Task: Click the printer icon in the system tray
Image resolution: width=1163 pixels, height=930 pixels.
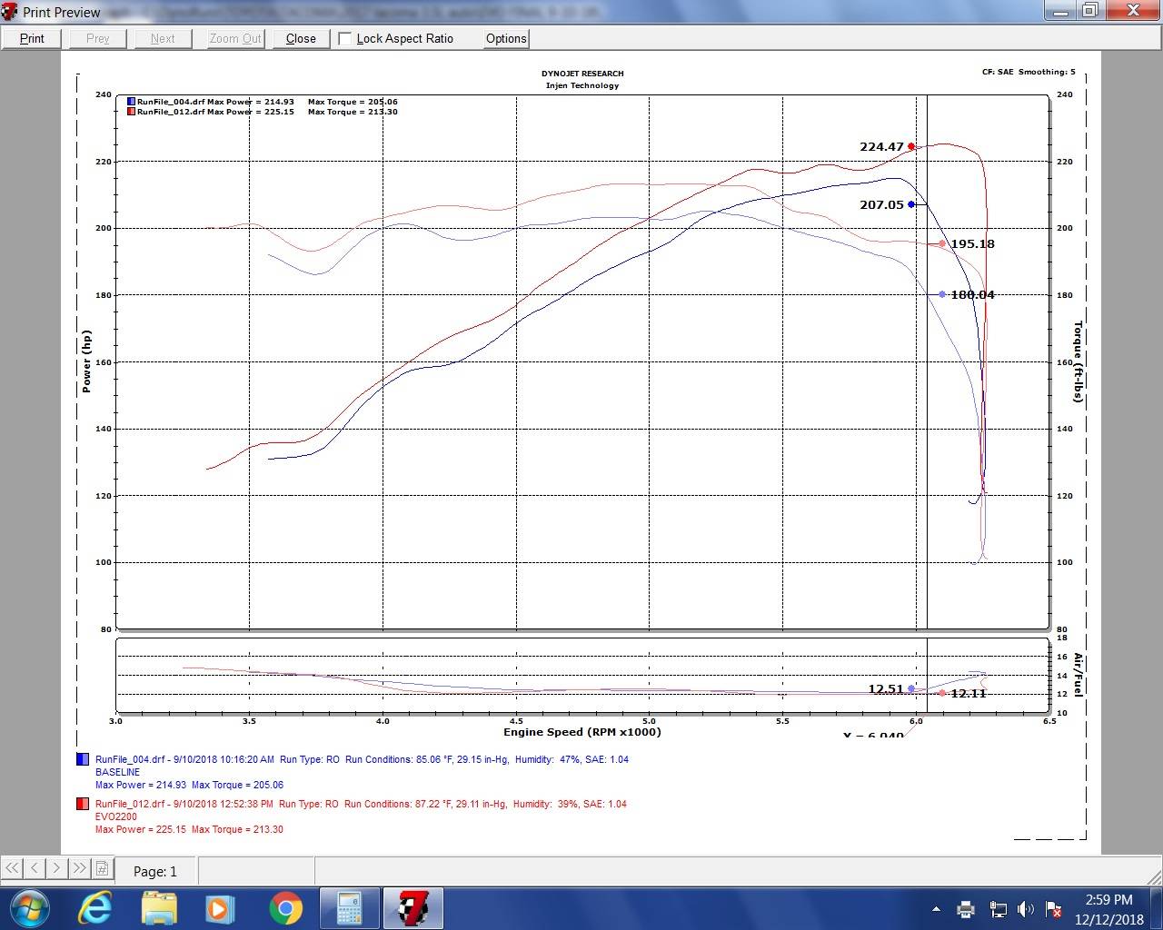Action: click(966, 909)
